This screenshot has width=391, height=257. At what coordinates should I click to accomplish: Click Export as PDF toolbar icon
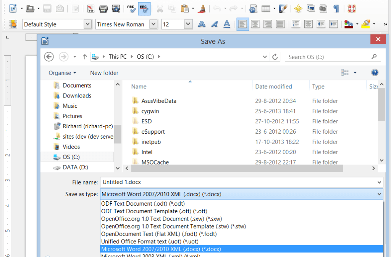click(91, 8)
